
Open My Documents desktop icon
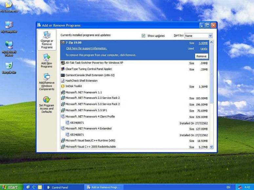9,7
